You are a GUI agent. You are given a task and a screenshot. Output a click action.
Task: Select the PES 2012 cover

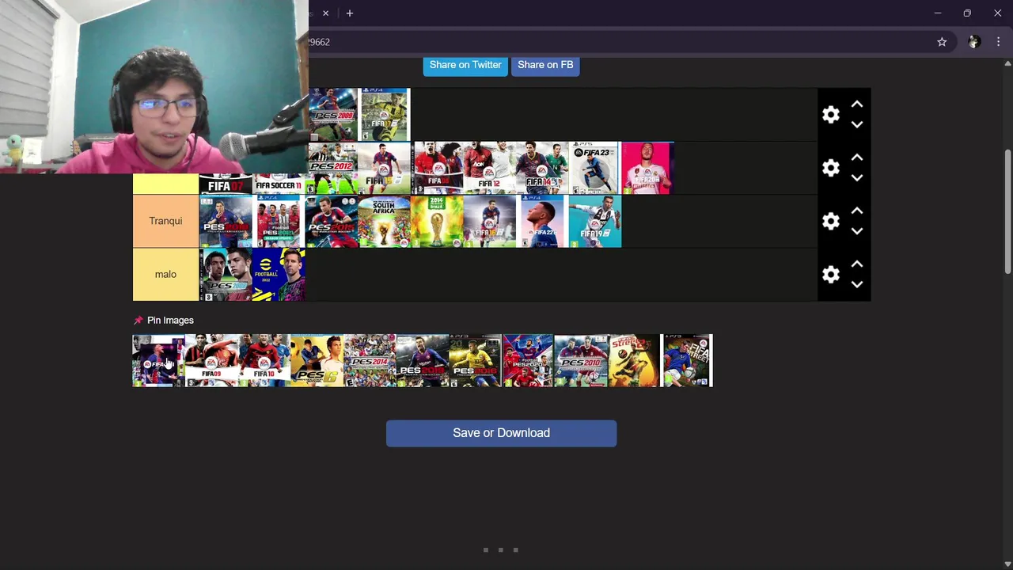point(333,168)
